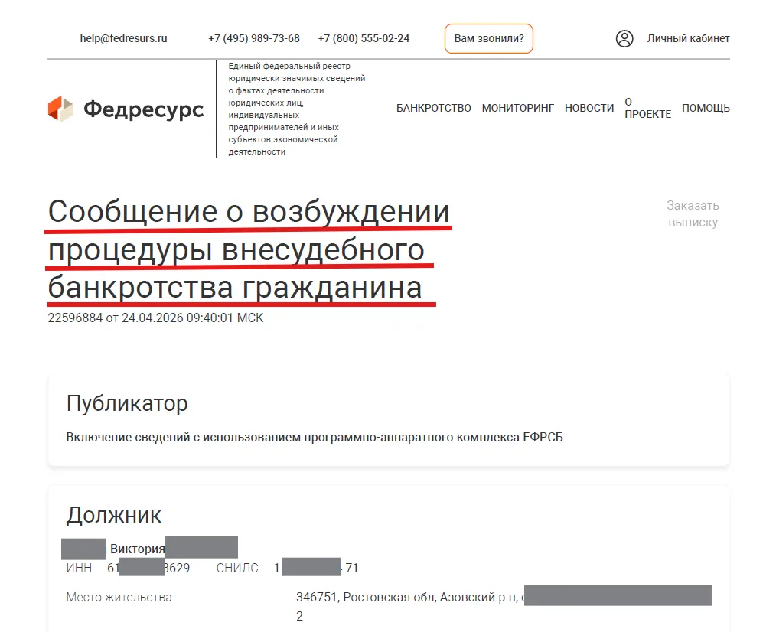
Task: Click the Федресурс cube logo icon
Action: tap(60, 109)
